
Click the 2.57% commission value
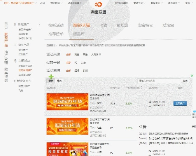(129, 152)
